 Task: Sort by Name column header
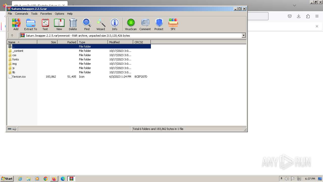(x=22, y=42)
